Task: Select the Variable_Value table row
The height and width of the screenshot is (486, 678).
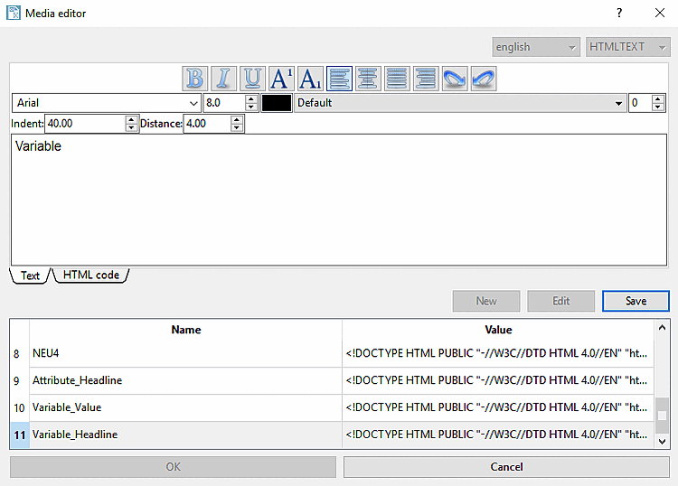Action: 332,407
